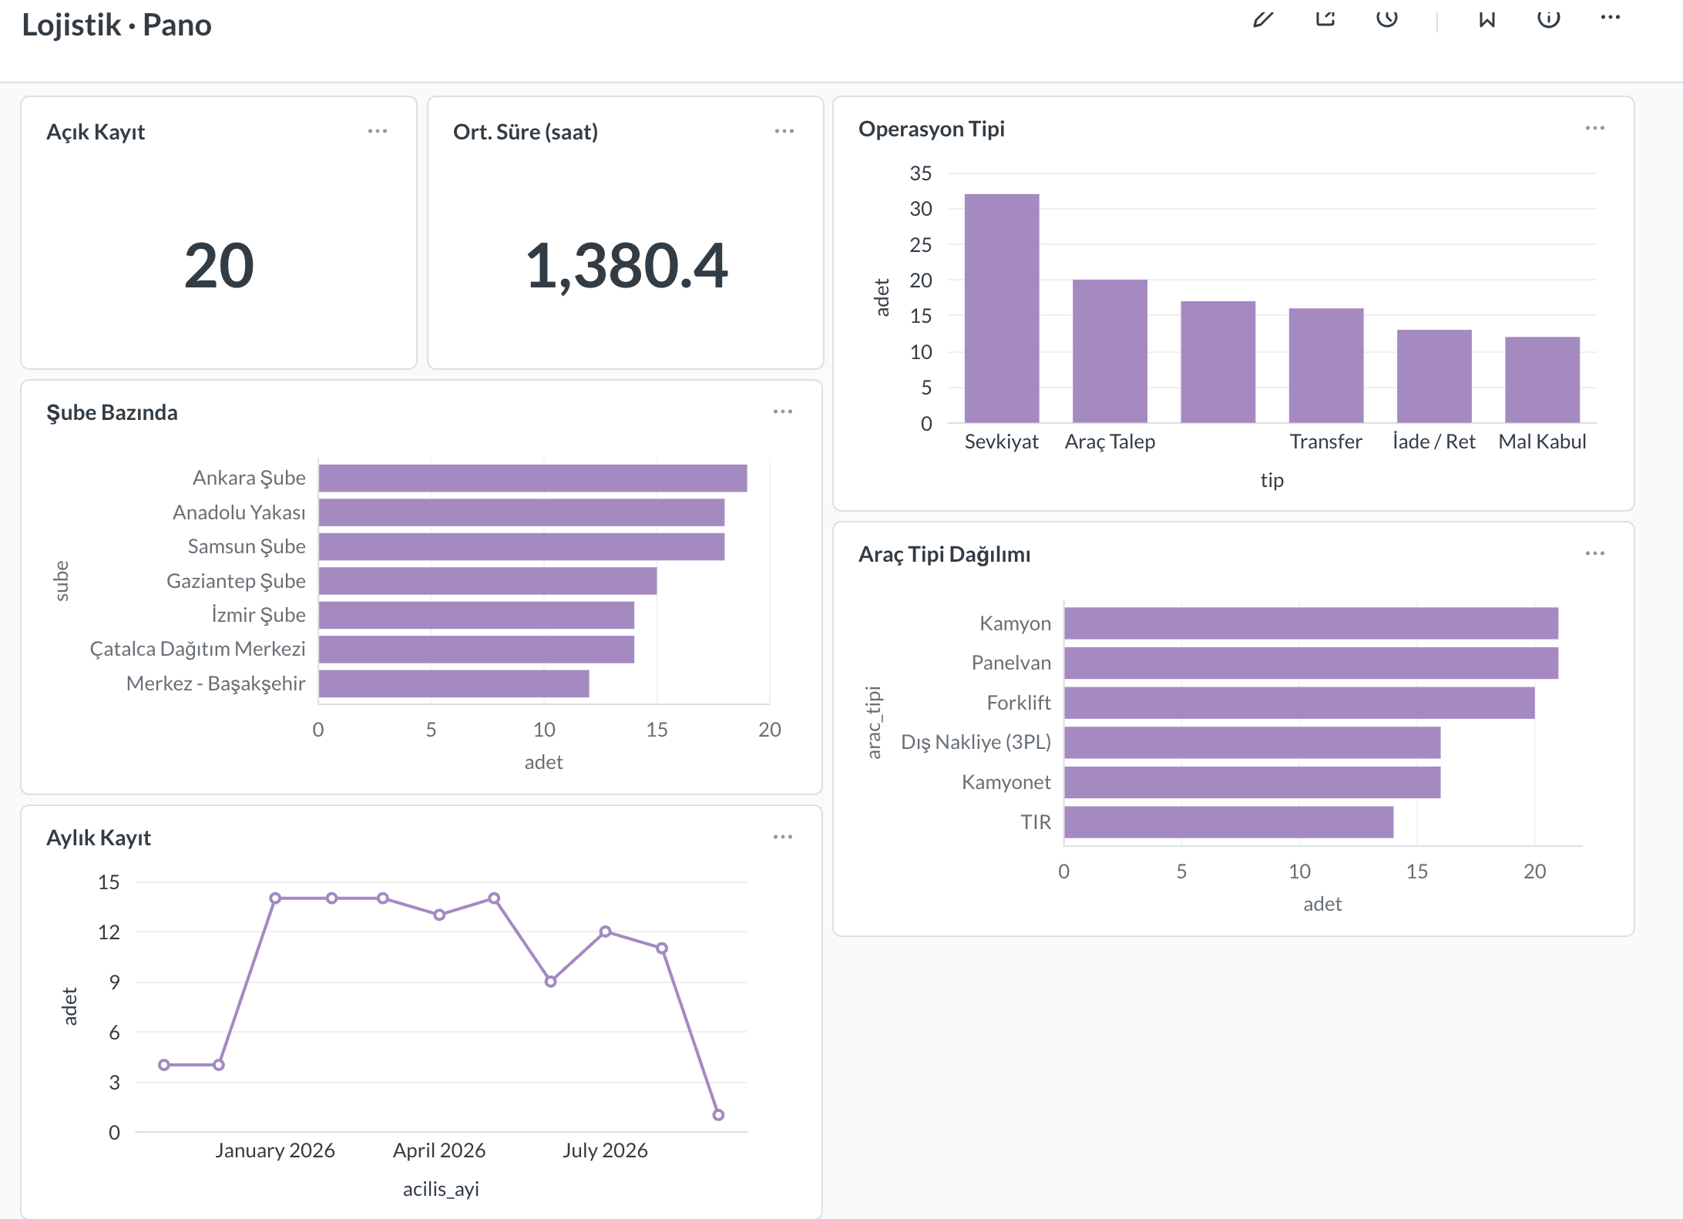Screen dimensions: 1683x1219
Task: Open the dashboard info icon
Action: point(1548,18)
